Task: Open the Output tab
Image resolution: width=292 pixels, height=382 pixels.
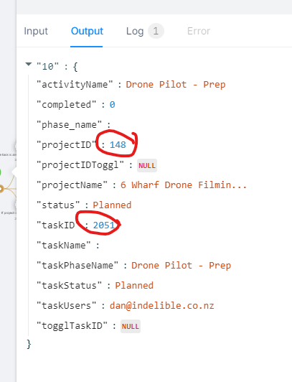Action: click(x=87, y=31)
